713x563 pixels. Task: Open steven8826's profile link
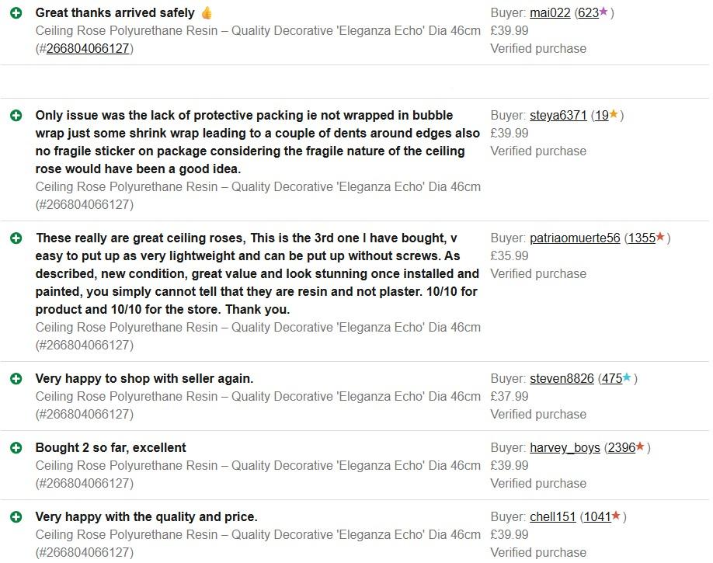562,379
